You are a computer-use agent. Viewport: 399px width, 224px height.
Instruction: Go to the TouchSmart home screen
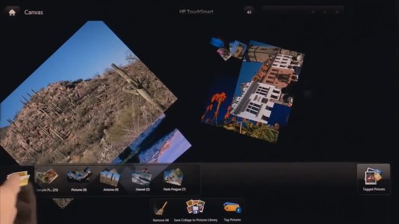click(x=12, y=12)
